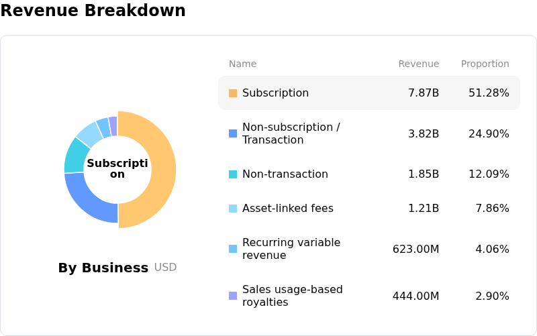Select the Non-transaction row label
537x336 pixels.
click(285, 174)
